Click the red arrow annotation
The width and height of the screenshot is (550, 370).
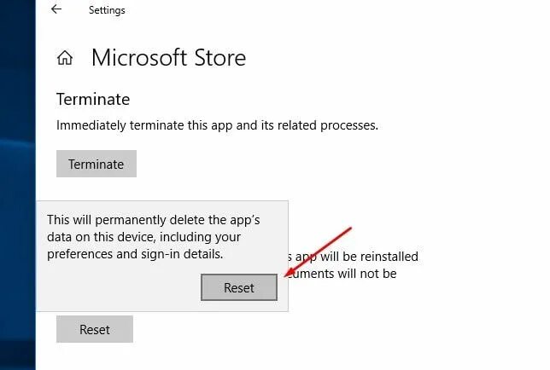click(x=320, y=251)
